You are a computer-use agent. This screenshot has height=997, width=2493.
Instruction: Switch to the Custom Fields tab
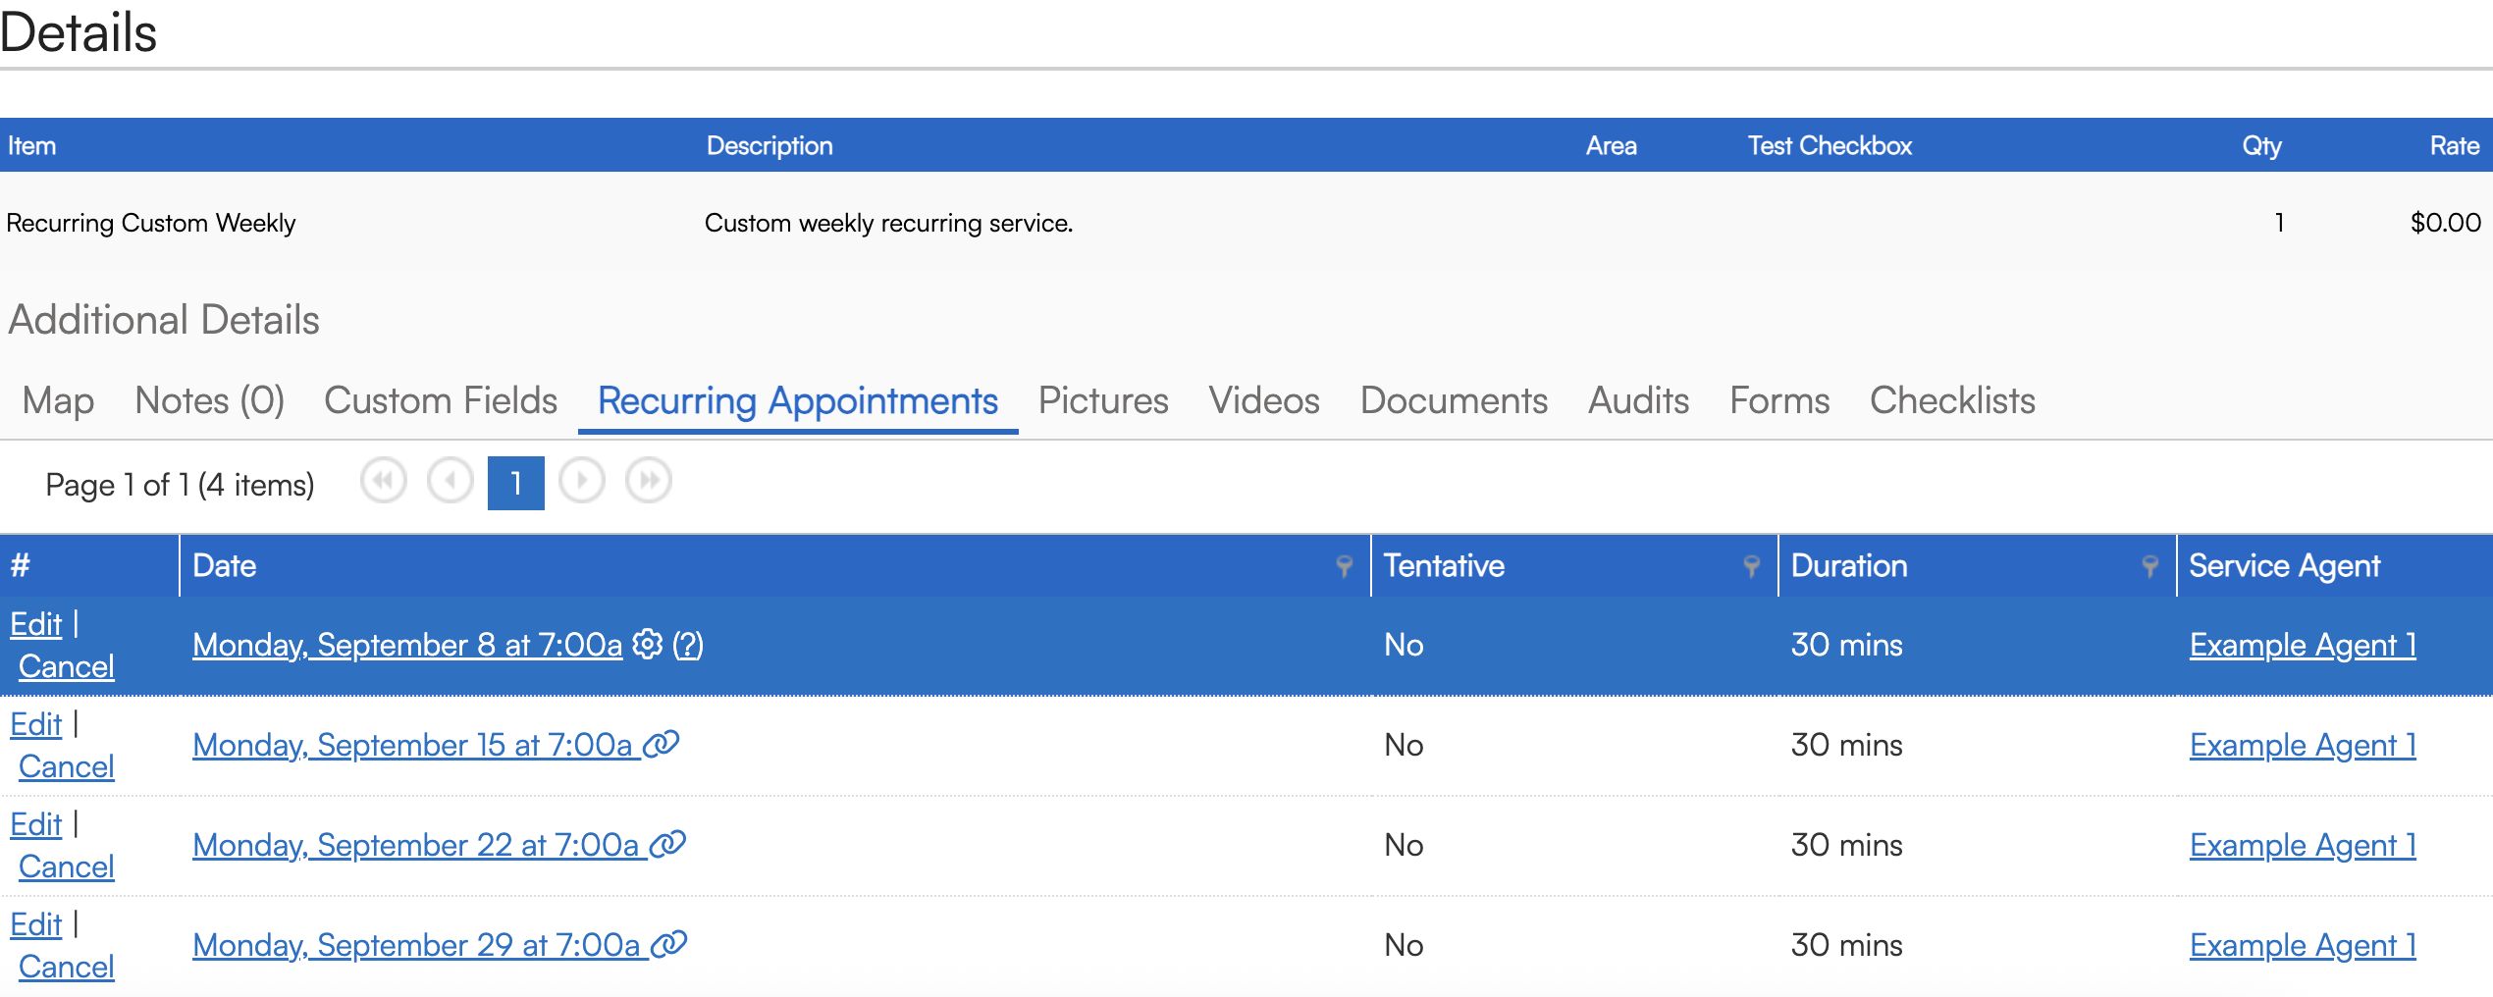[x=441, y=400]
